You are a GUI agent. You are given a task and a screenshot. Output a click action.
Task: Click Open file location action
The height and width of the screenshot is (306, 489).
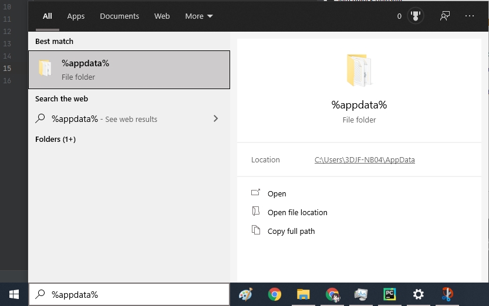(x=297, y=213)
